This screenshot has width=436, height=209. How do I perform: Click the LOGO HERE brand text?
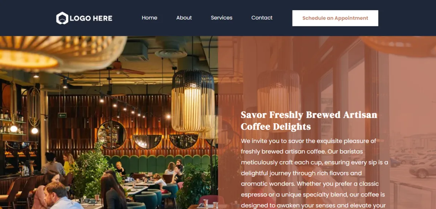pyautogui.click(x=91, y=18)
